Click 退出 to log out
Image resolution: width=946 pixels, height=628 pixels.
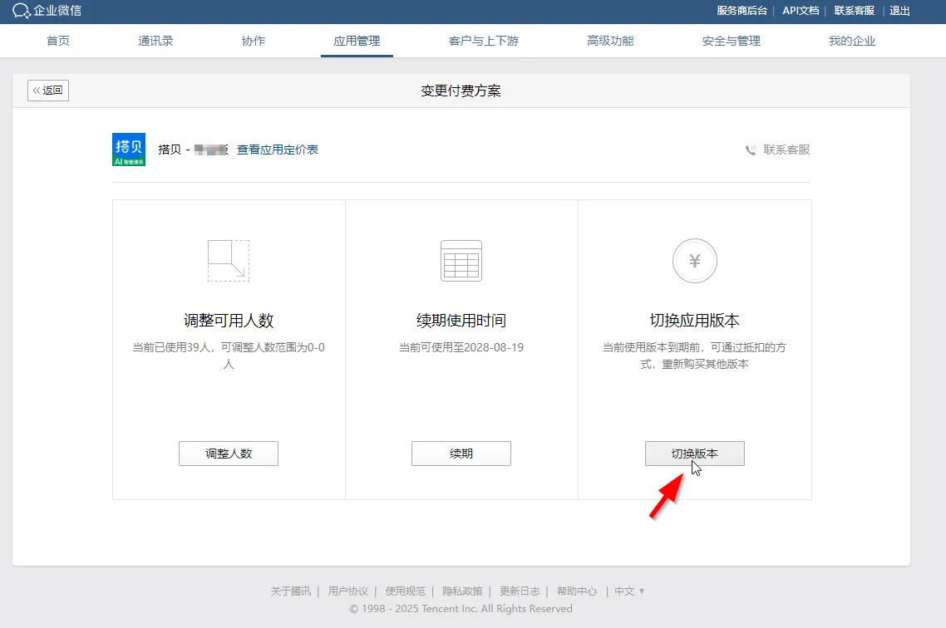(x=899, y=11)
